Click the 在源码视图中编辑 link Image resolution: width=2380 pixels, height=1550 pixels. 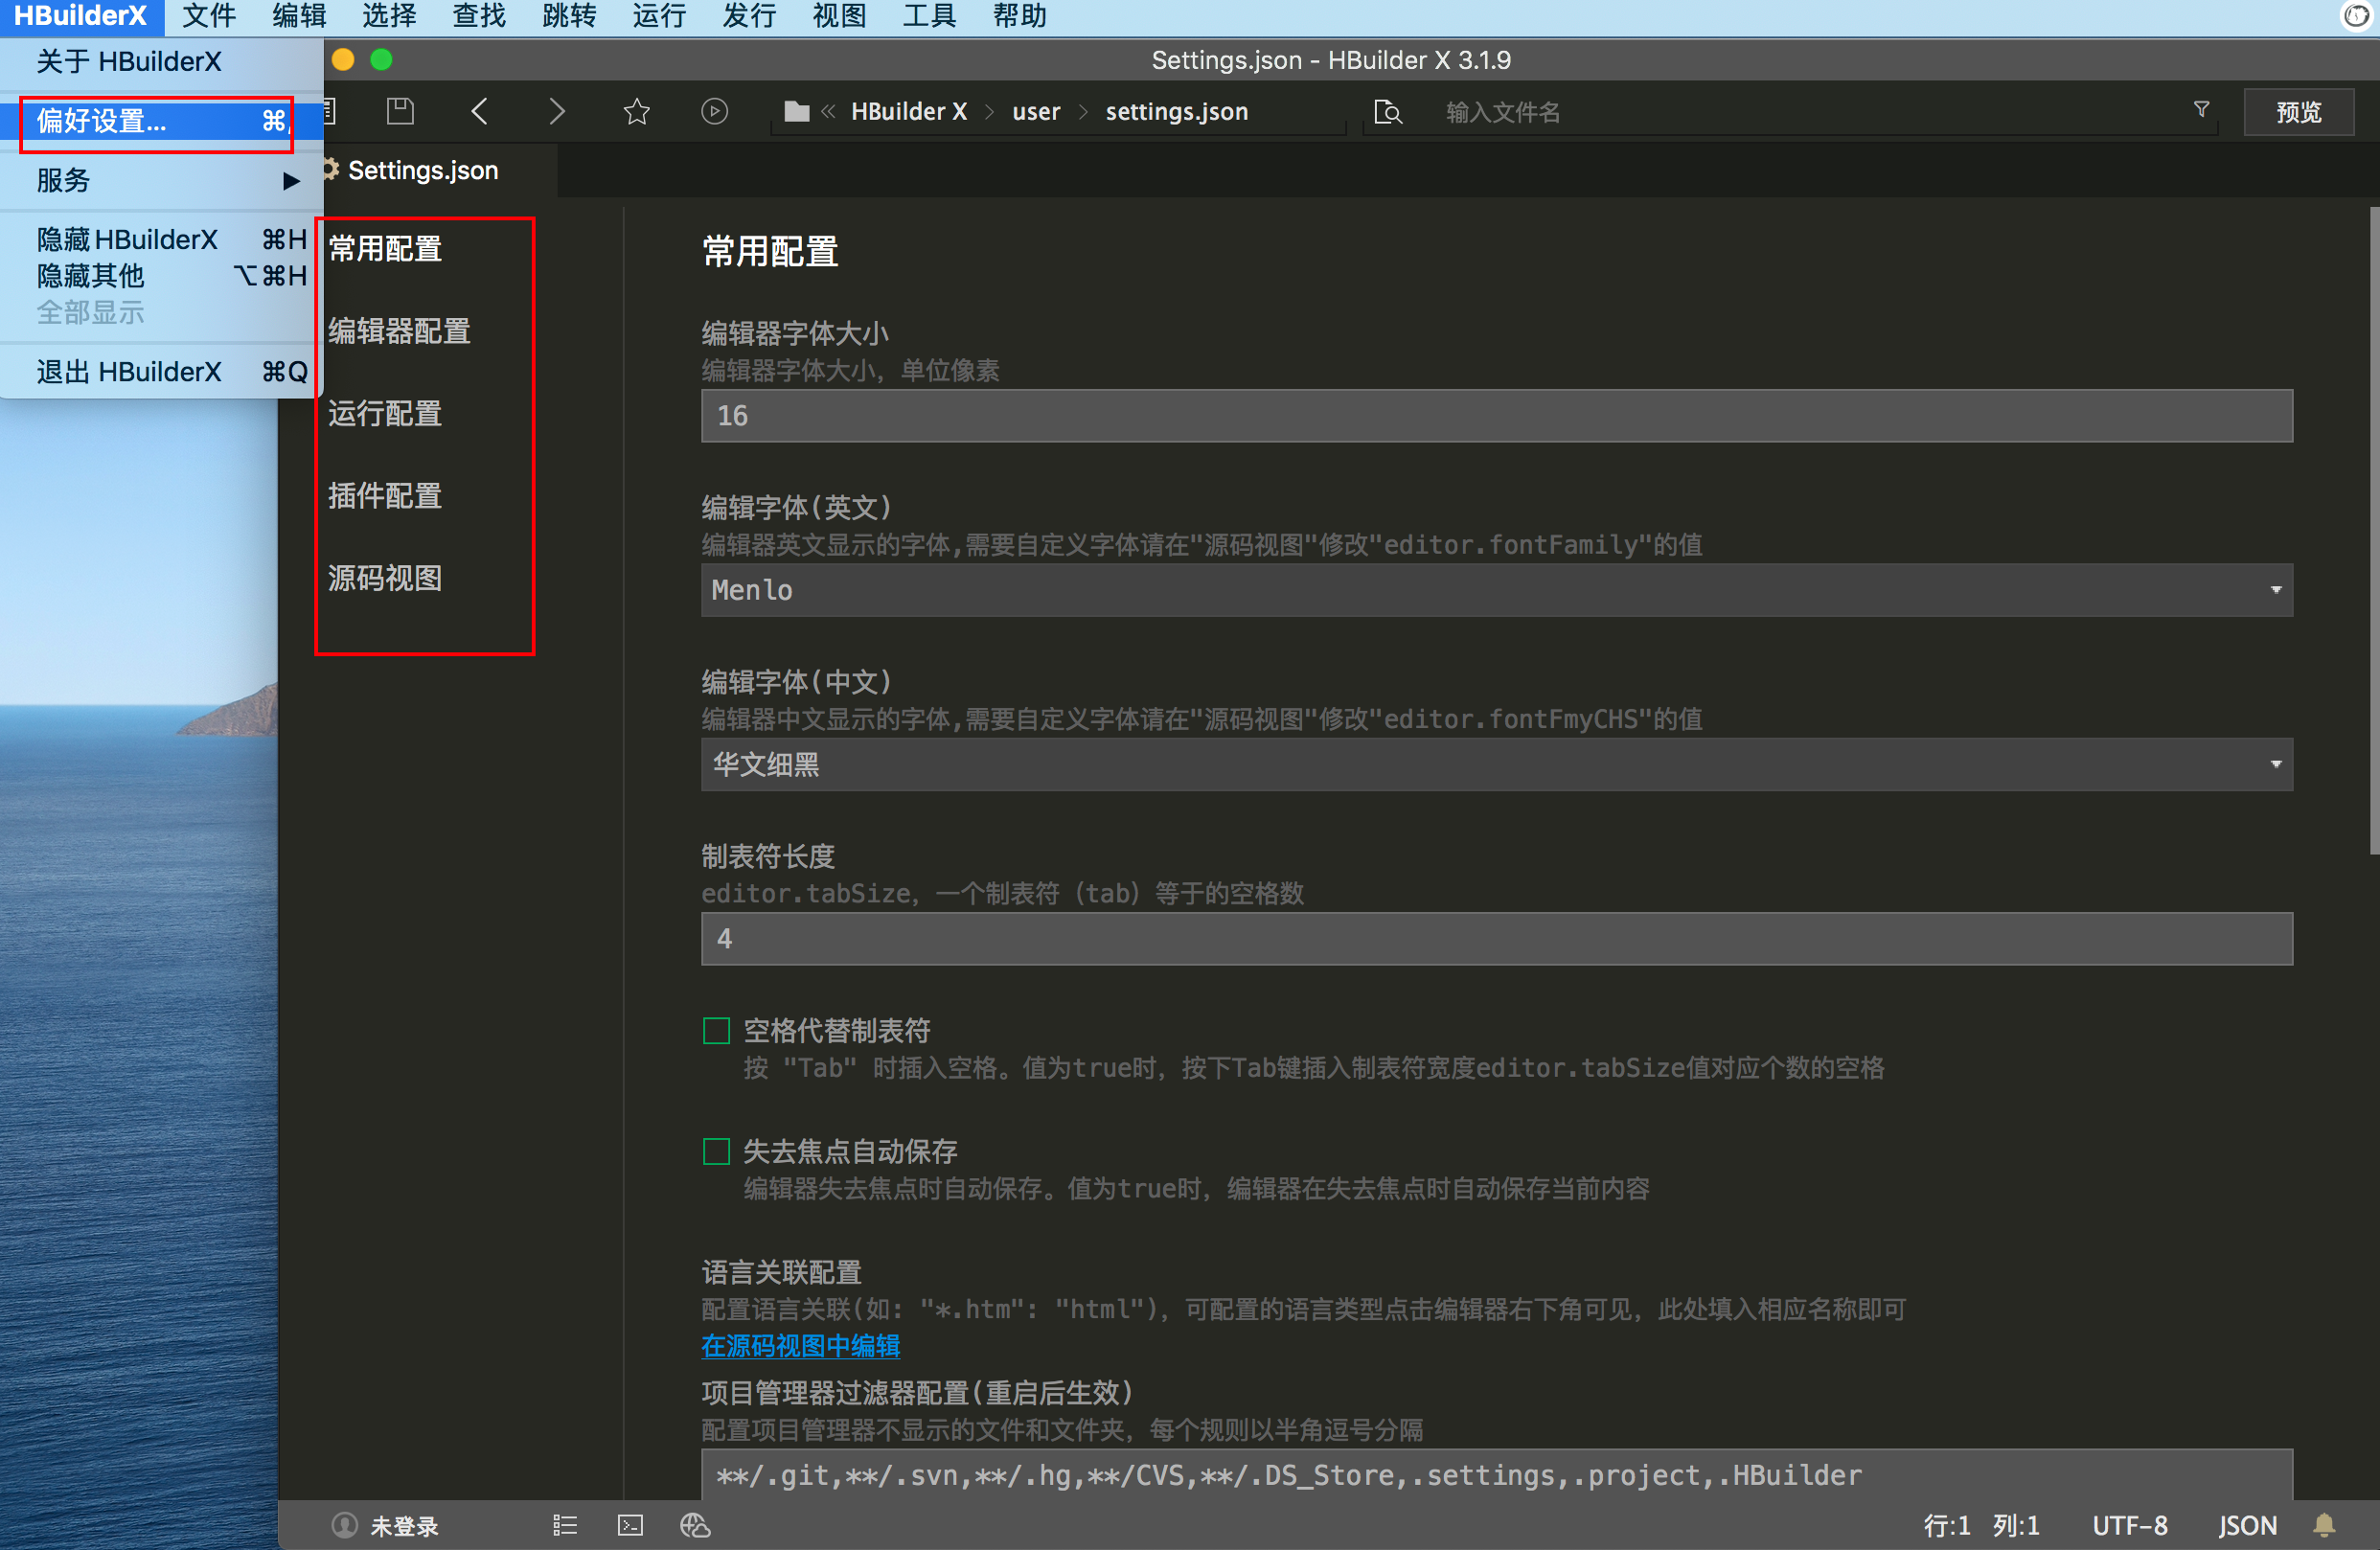point(800,1346)
